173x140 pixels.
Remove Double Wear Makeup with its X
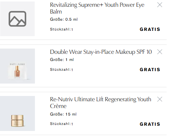159,52
